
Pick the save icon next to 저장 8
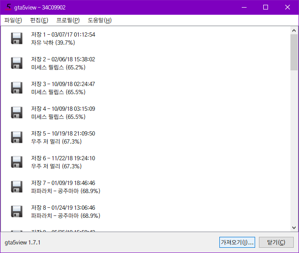[17, 212]
